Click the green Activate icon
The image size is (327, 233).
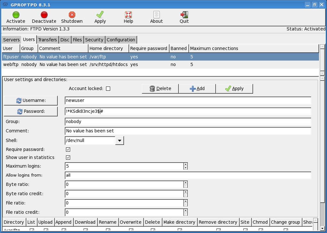16,15
